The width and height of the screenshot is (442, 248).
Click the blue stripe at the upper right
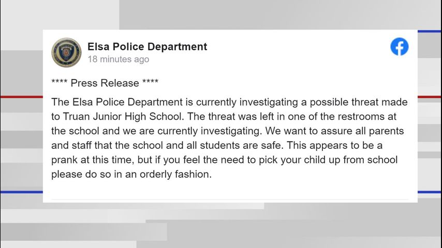pos(429,32)
